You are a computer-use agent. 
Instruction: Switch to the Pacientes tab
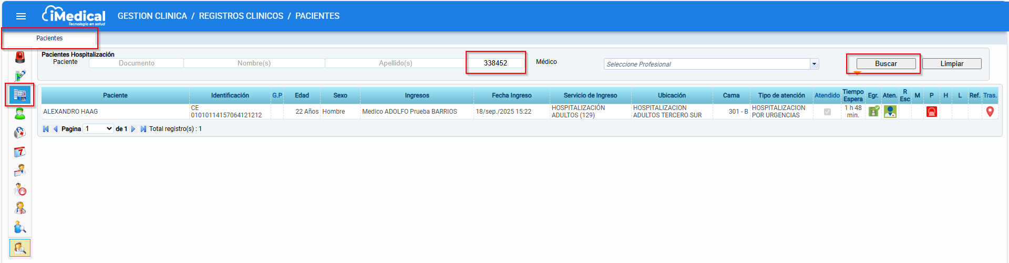click(x=49, y=38)
